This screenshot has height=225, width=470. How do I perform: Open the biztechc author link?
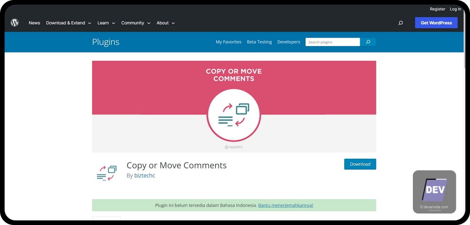click(145, 176)
